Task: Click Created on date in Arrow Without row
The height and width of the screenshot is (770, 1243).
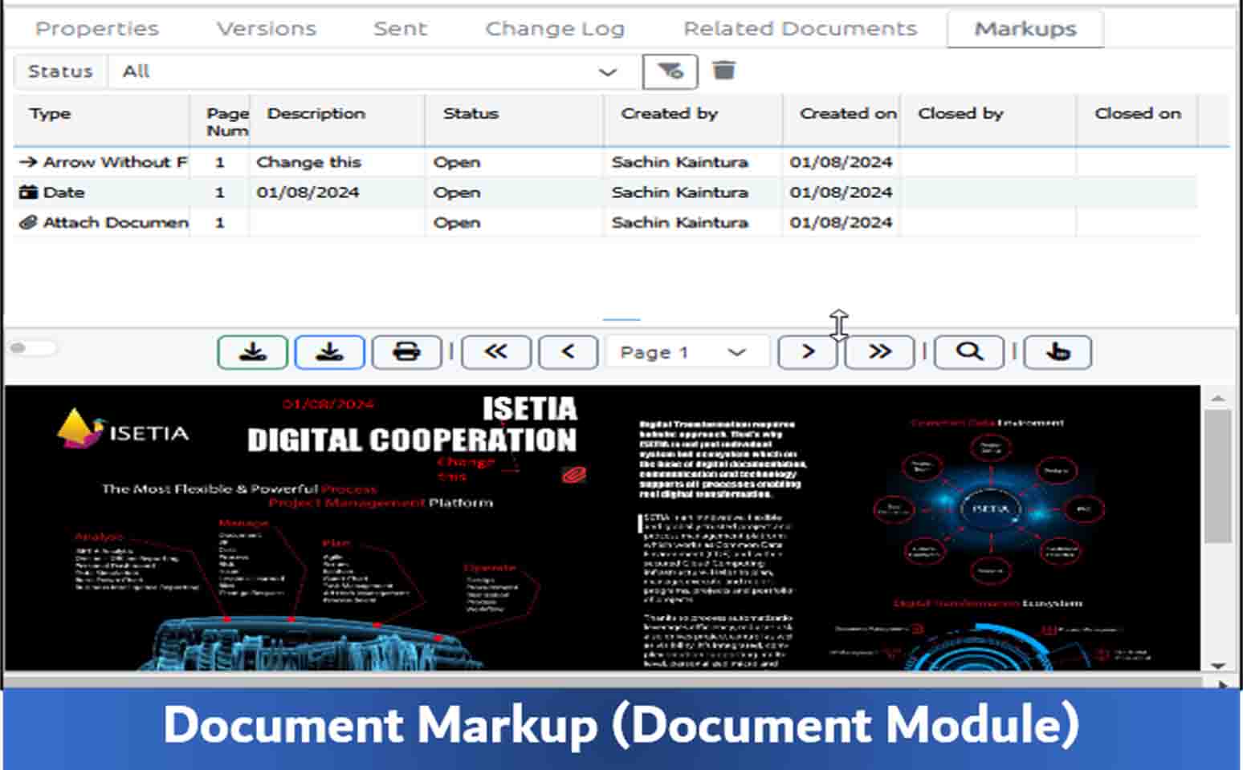Action: point(841,162)
